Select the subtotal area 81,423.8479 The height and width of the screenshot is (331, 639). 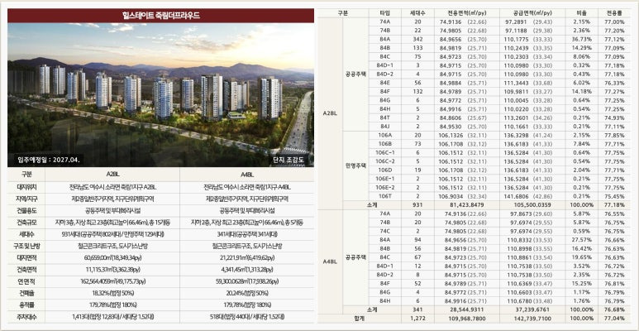(x=466, y=204)
